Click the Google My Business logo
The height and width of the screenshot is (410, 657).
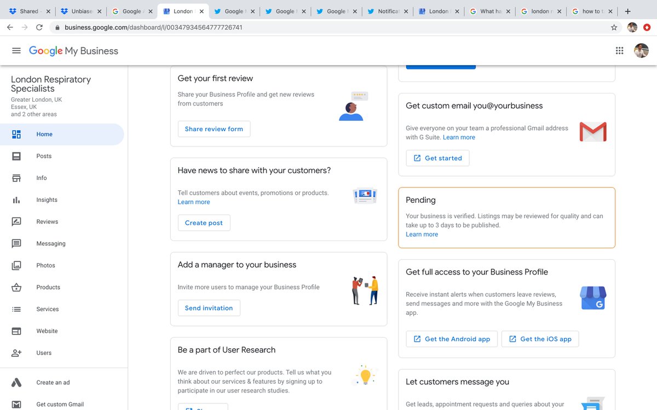[73, 51]
